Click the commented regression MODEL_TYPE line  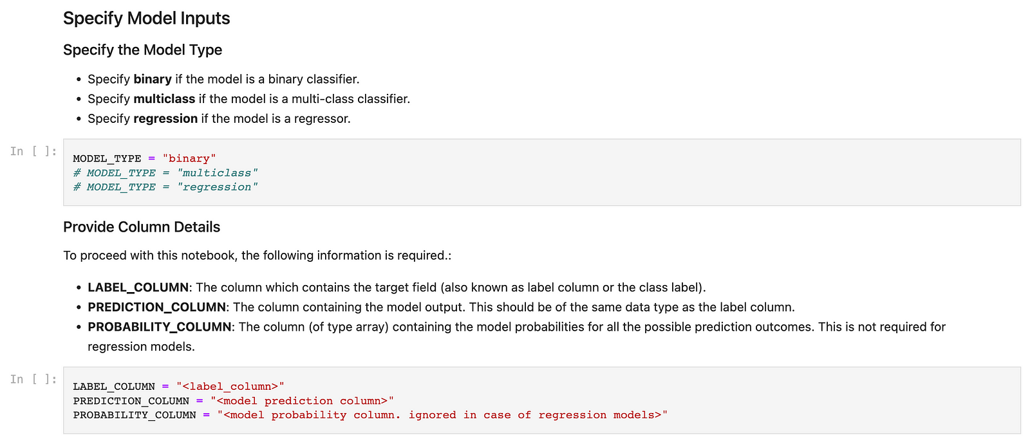coord(165,187)
